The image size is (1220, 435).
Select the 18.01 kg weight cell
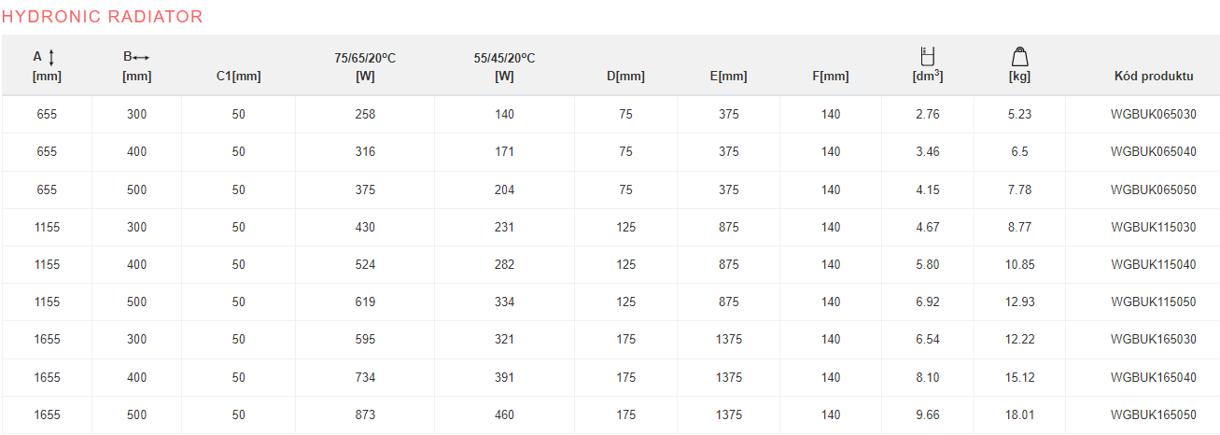pos(1019,415)
